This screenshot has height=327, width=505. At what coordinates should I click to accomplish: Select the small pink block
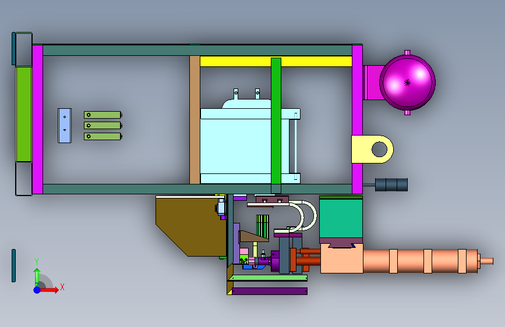[244, 252]
